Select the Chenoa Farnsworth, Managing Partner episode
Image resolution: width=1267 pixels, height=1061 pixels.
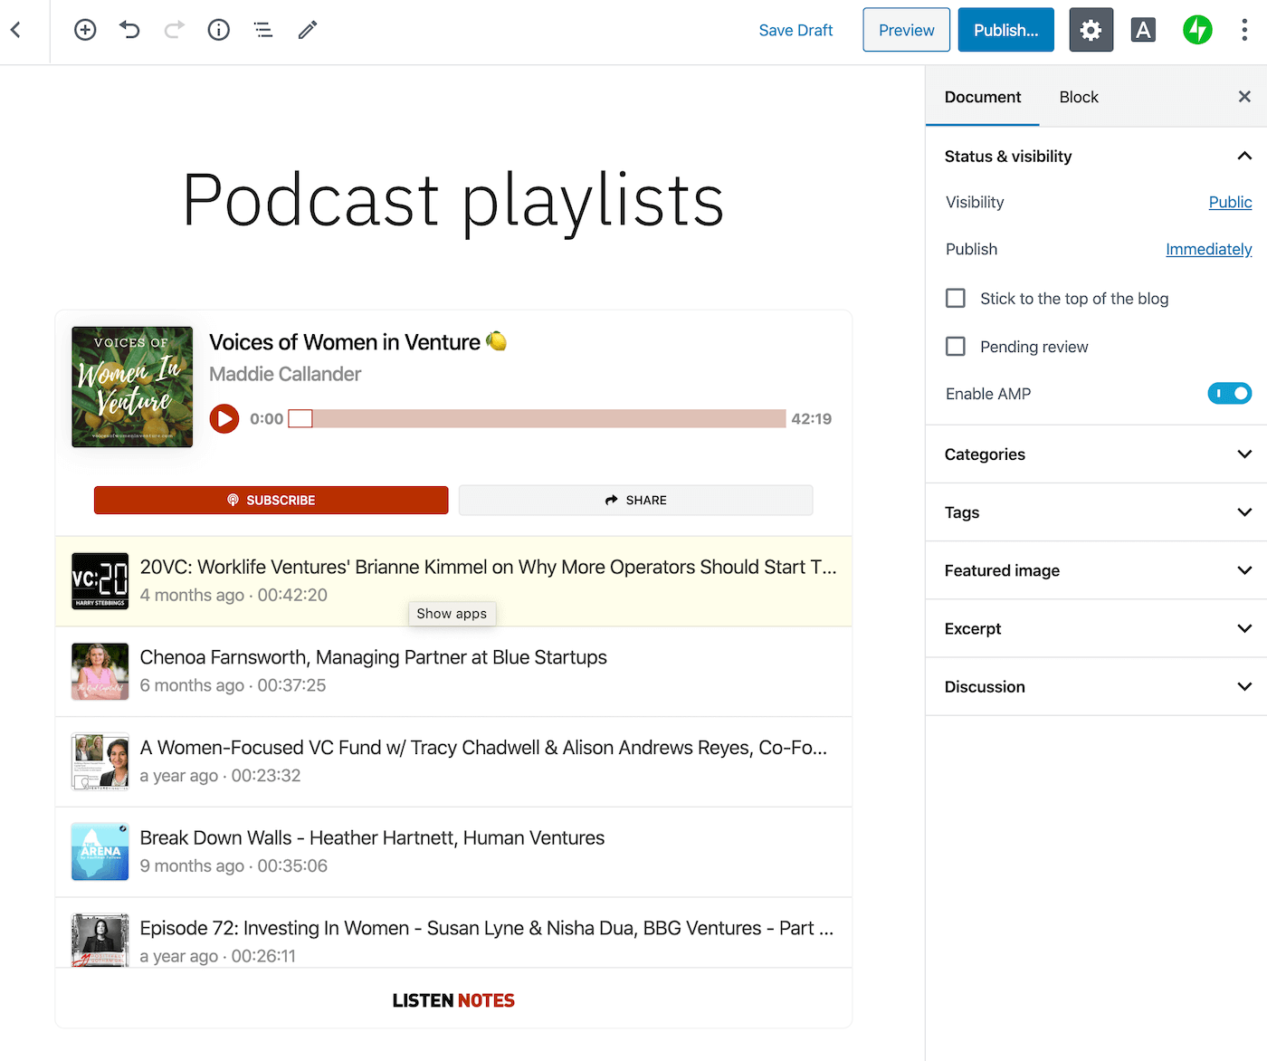click(x=373, y=657)
